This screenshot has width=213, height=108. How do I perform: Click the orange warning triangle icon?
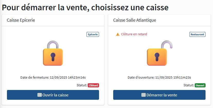click(118, 34)
